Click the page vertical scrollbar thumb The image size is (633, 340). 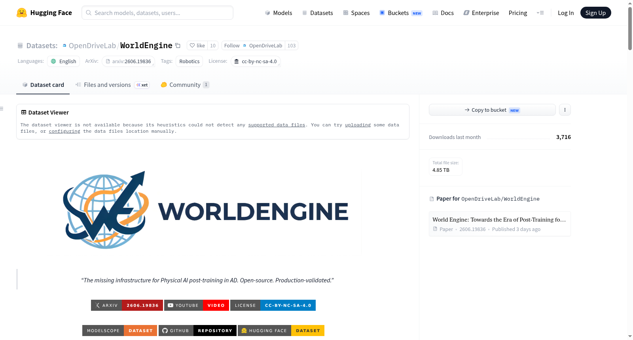pyautogui.click(x=630, y=28)
